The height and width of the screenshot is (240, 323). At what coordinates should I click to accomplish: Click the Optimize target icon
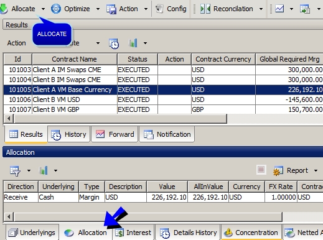pyautogui.click(x=56, y=9)
